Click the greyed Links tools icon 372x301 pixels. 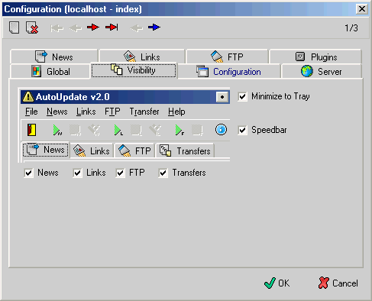pyautogui.click(x=155, y=130)
